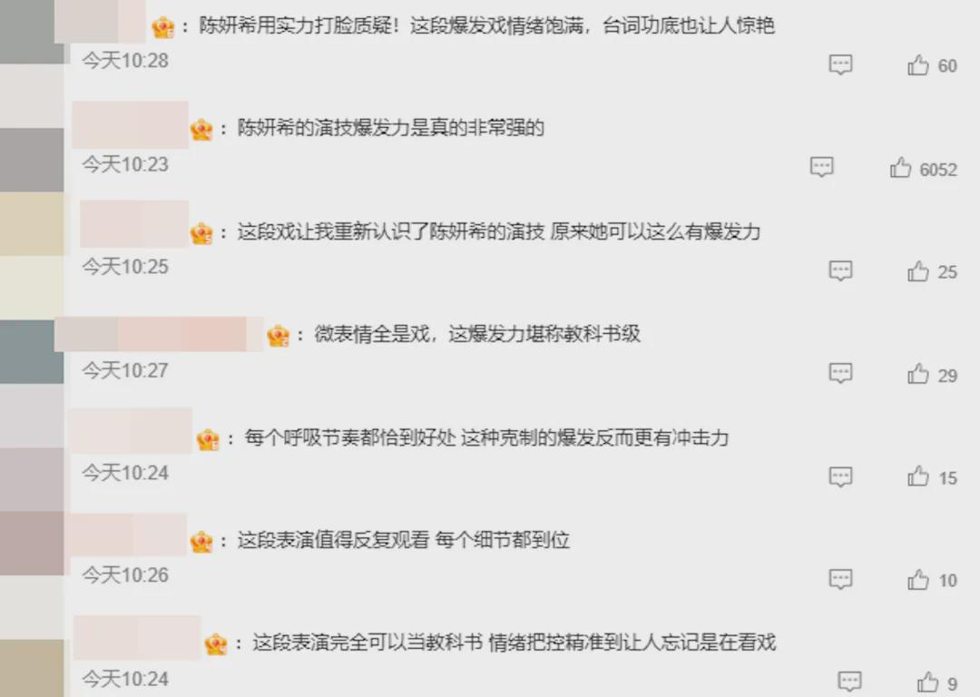Screen dimensions: 980x697
Task: Open reply box for the 6052-like comment
Action: tap(822, 167)
